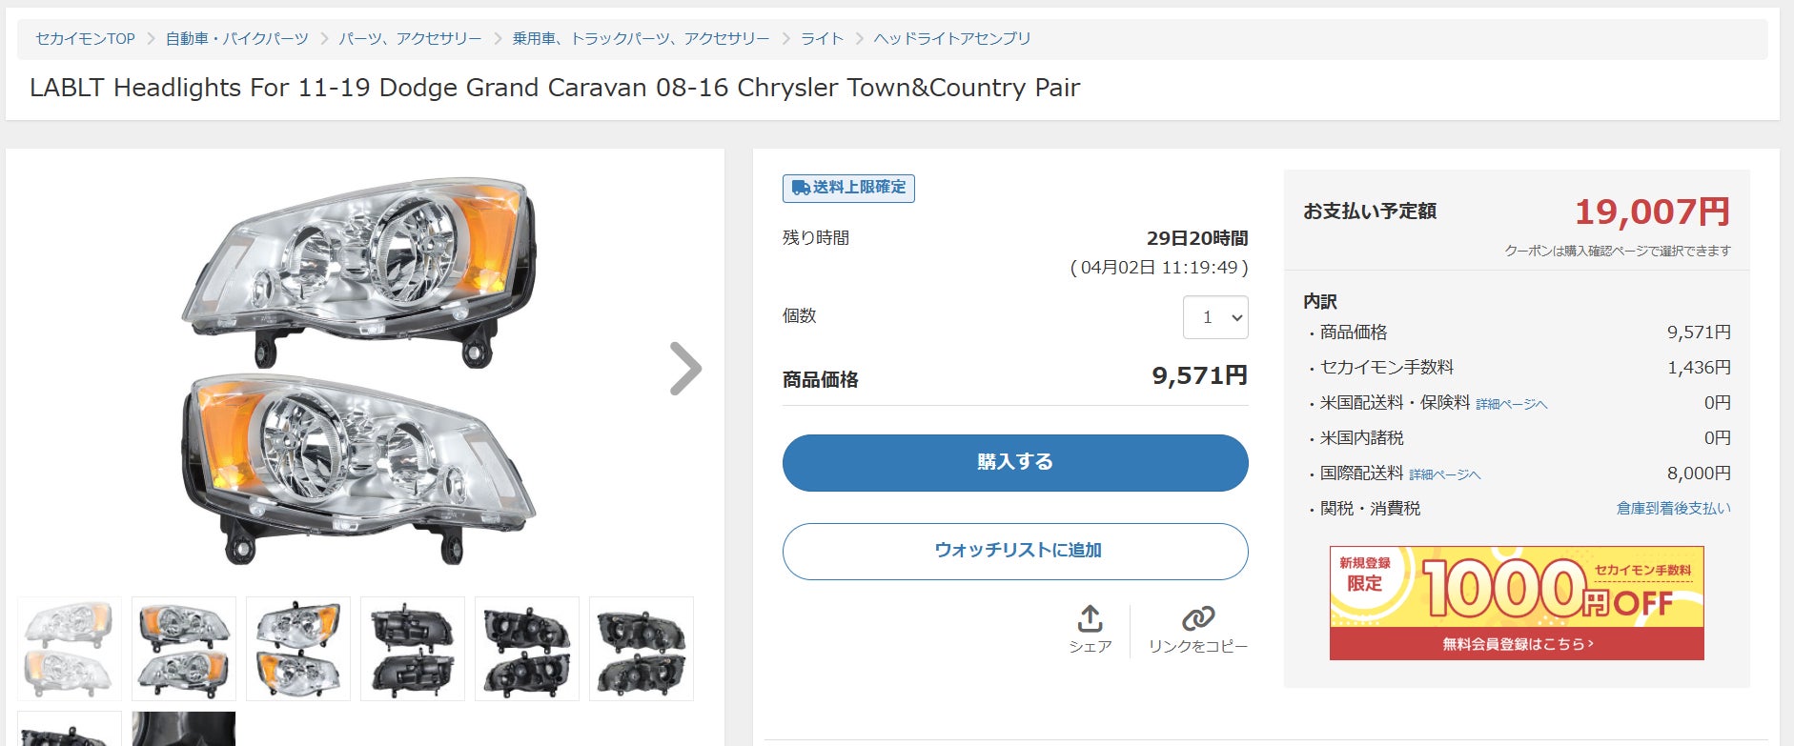This screenshot has width=1794, height=746.
Task: Open international shipping details link
Action: (1444, 474)
